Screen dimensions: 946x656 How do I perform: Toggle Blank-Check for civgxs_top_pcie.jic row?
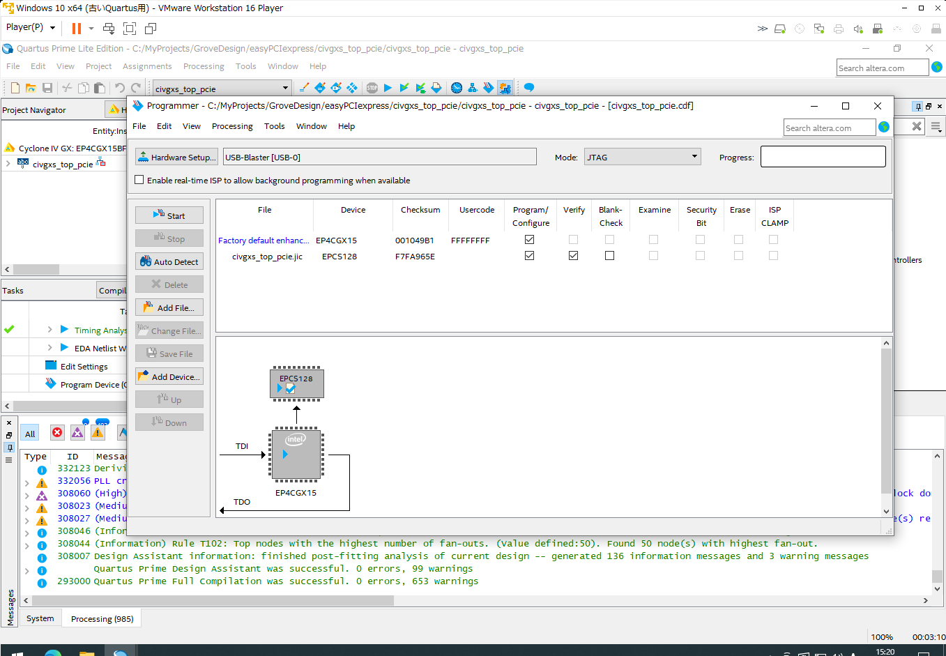[x=609, y=255]
